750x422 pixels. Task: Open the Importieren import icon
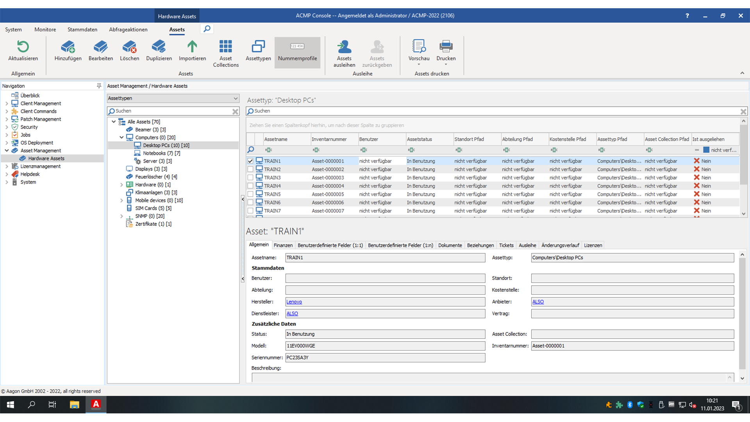[192, 48]
